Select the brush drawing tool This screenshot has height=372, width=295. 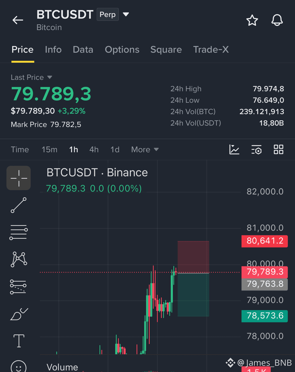[19, 314]
